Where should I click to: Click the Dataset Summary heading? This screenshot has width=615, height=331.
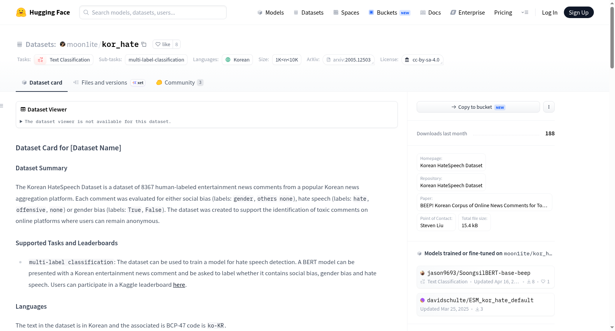click(42, 168)
